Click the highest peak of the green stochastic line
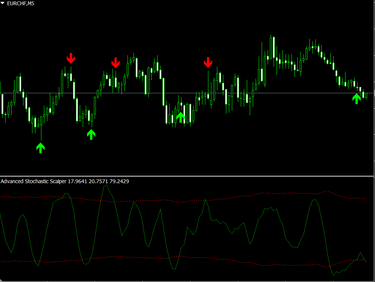Screen dimensions: 375x282 (x=105, y=185)
